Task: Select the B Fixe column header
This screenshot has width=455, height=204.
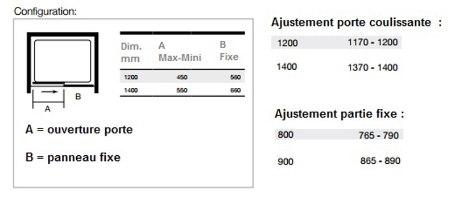Action: [229, 51]
